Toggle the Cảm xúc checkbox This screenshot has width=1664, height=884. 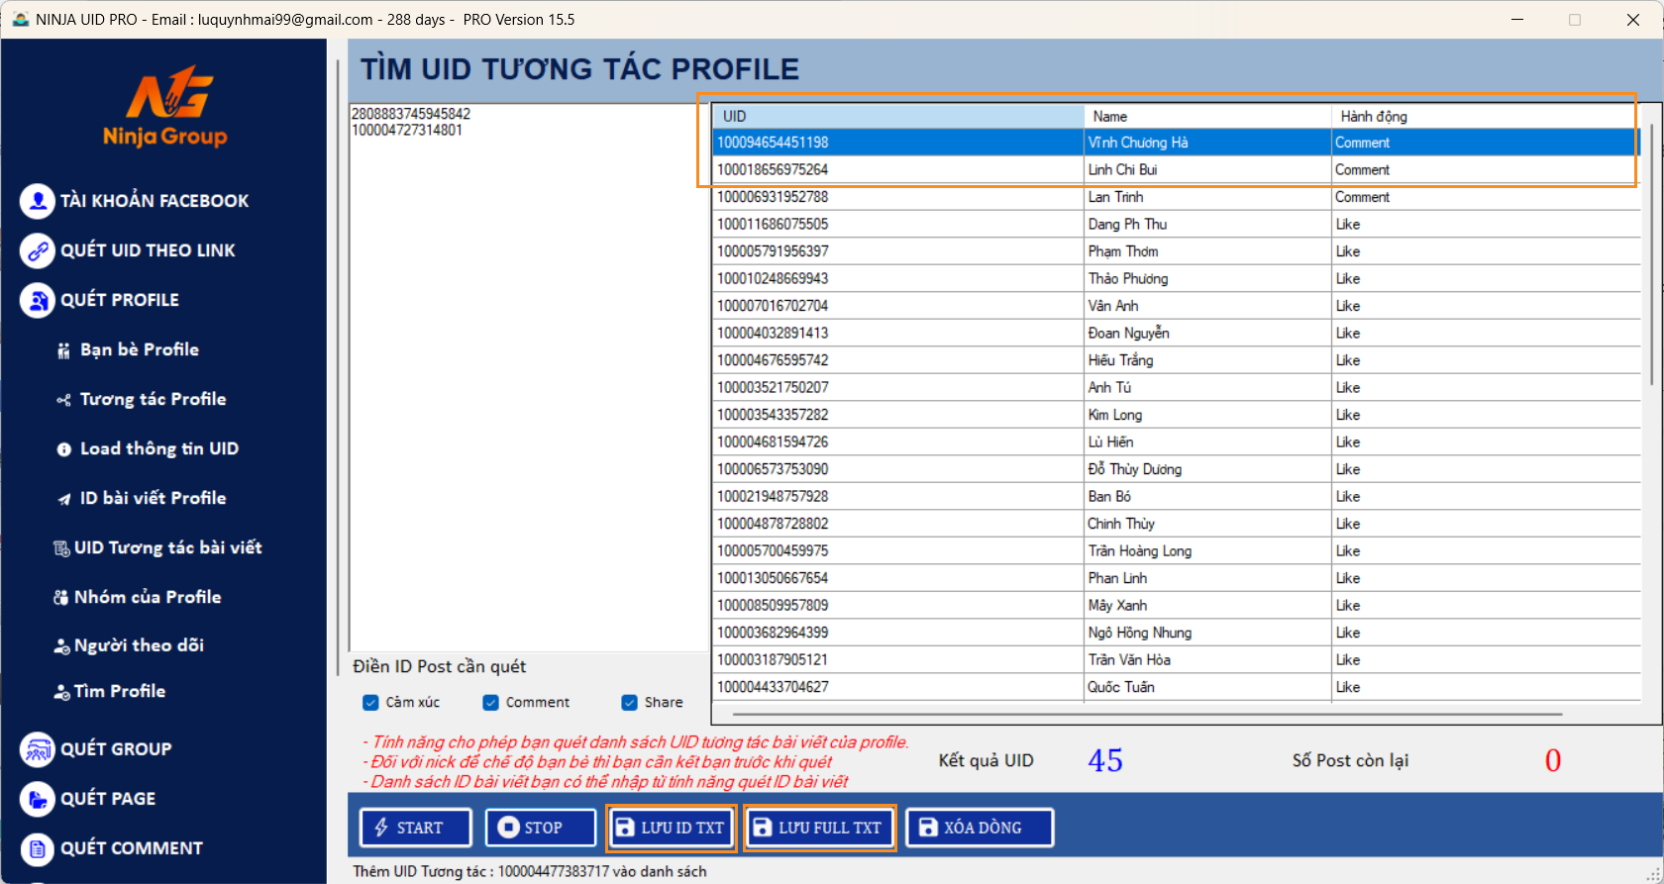coord(370,703)
